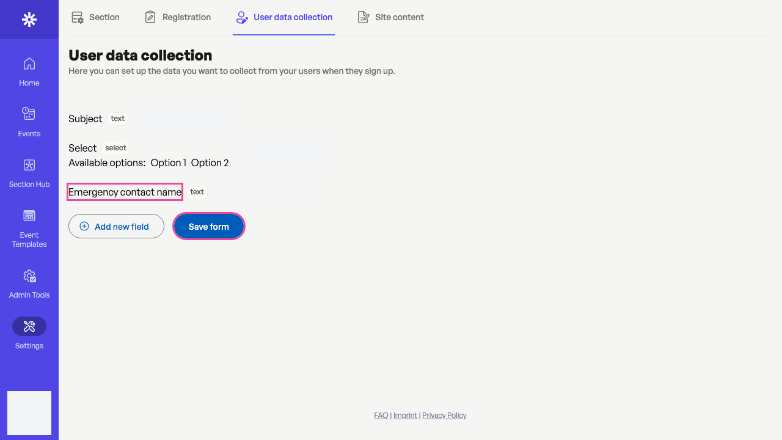Open Event Templates icon in sidebar
Viewport: 782px width, 440px height.
click(x=29, y=216)
